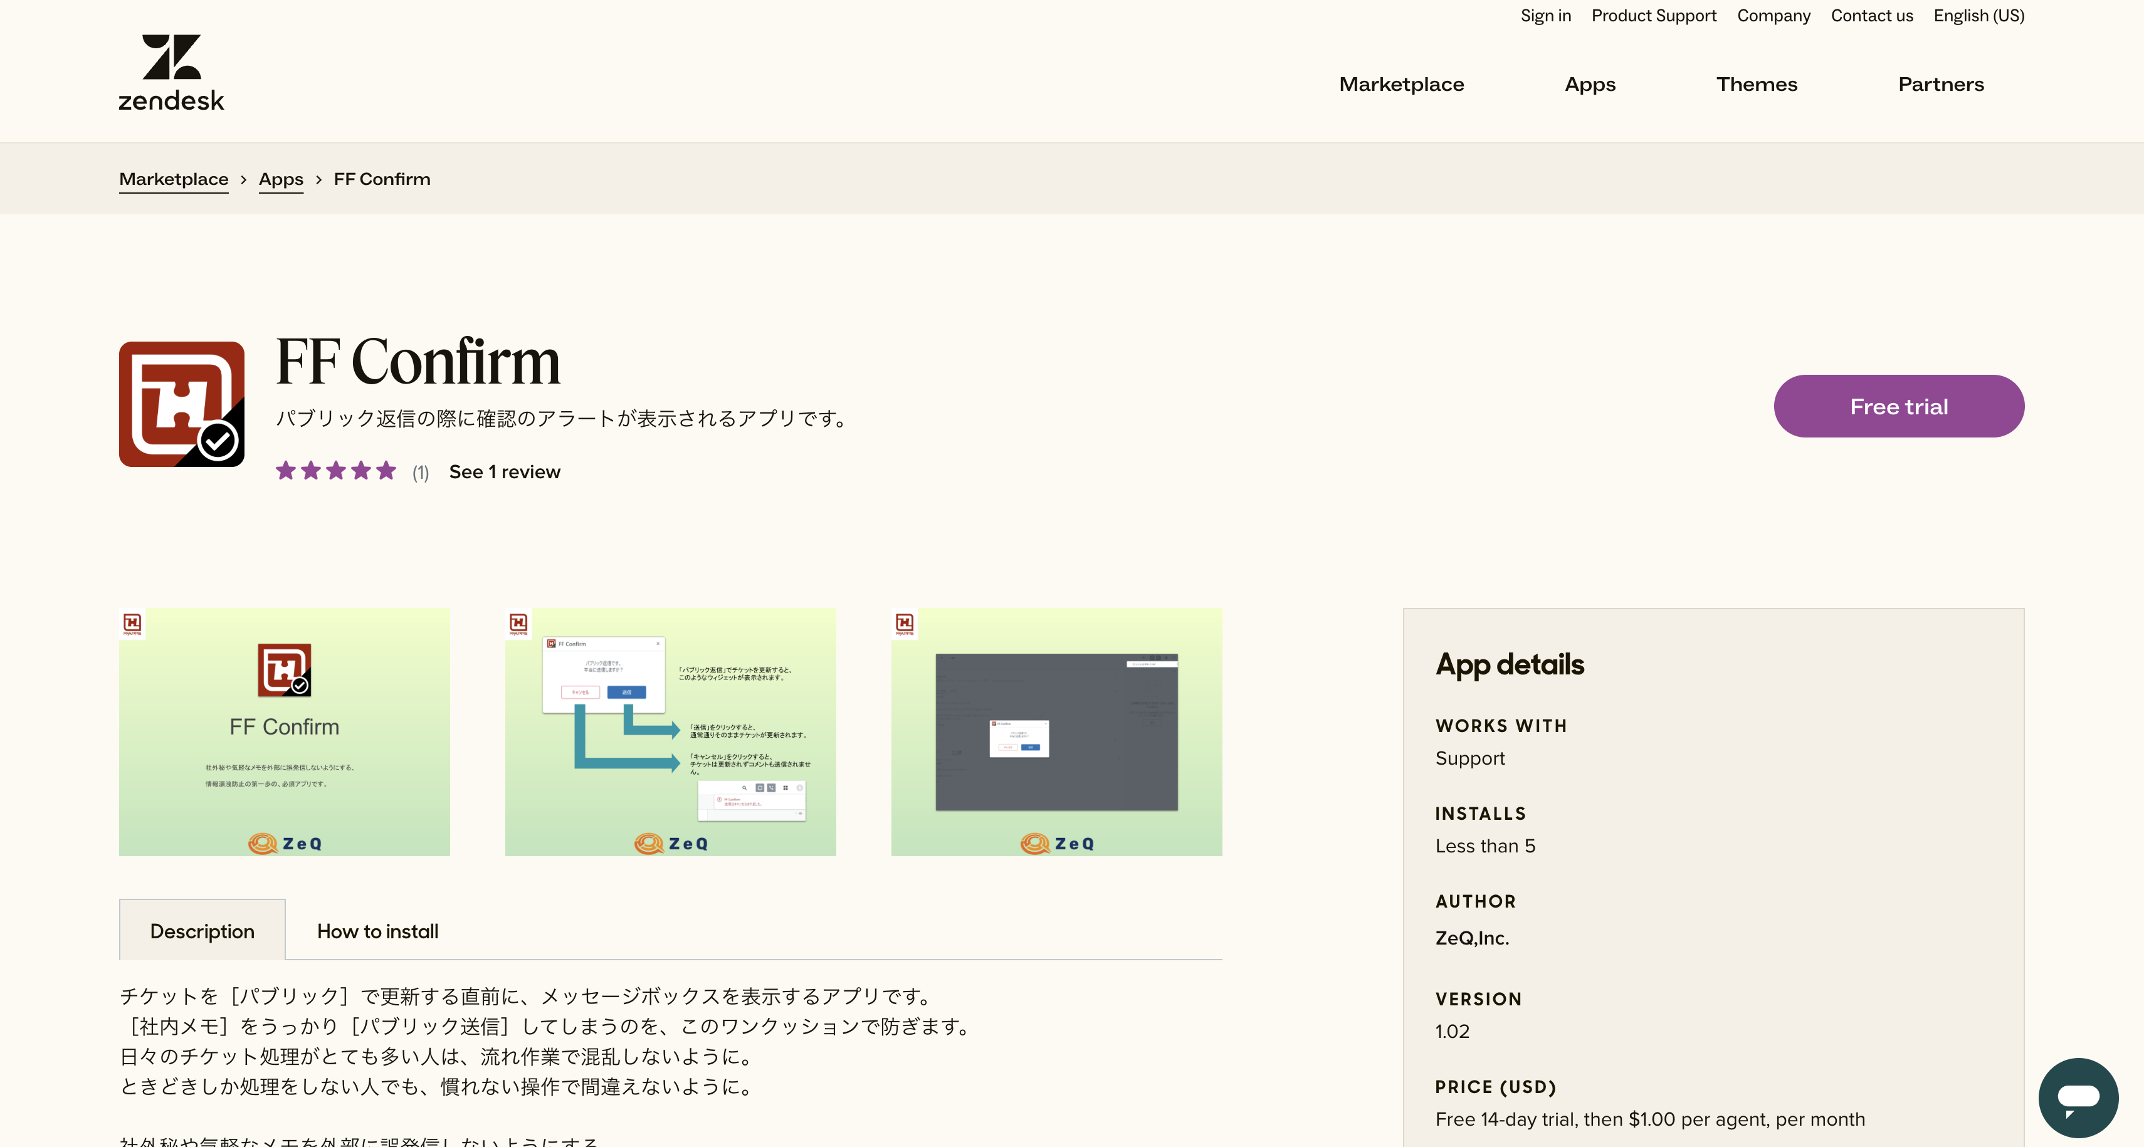2144x1147 pixels.
Task: Open Product Support link
Action: click(1654, 16)
